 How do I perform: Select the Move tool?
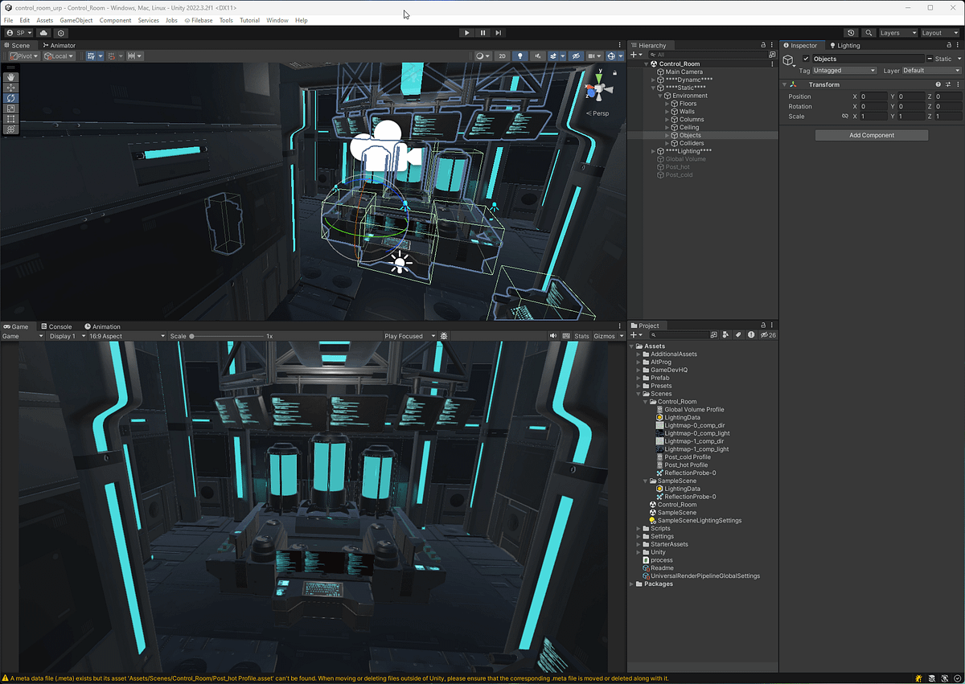click(x=10, y=88)
